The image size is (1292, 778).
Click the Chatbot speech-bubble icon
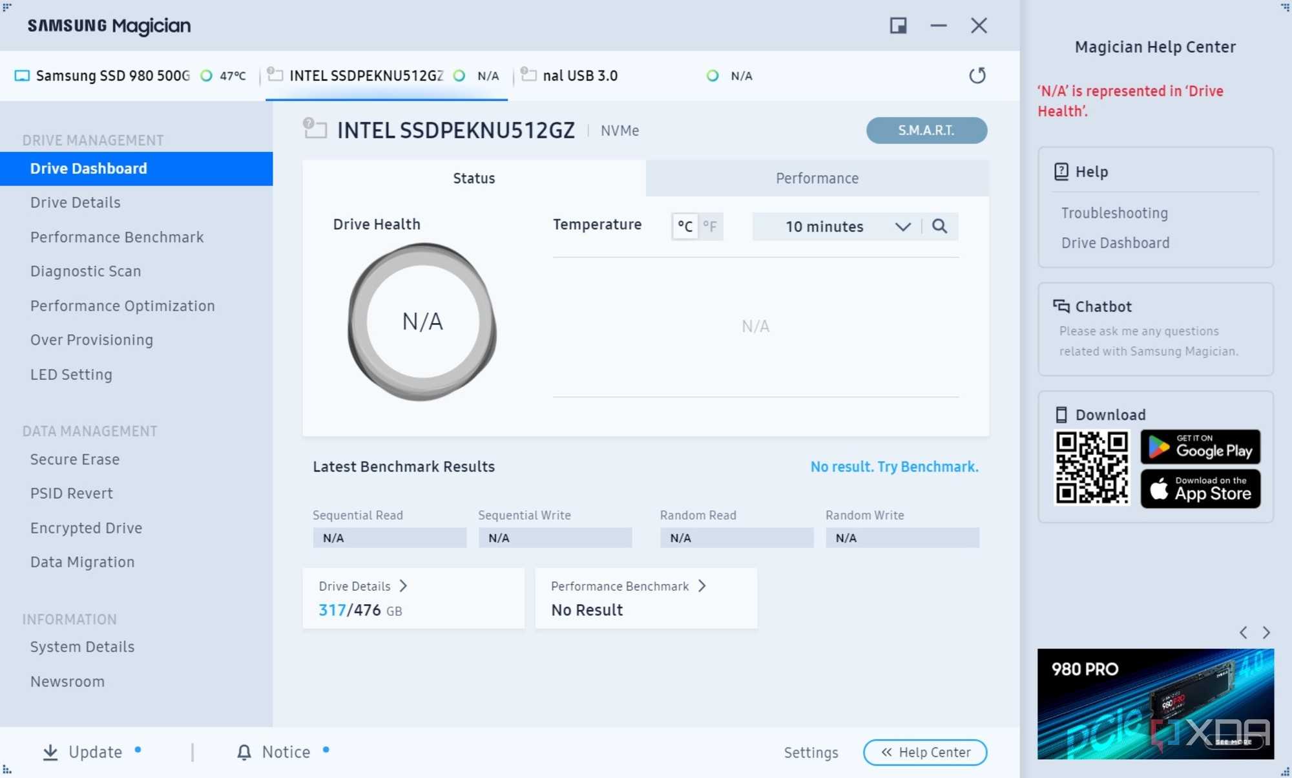pos(1061,306)
